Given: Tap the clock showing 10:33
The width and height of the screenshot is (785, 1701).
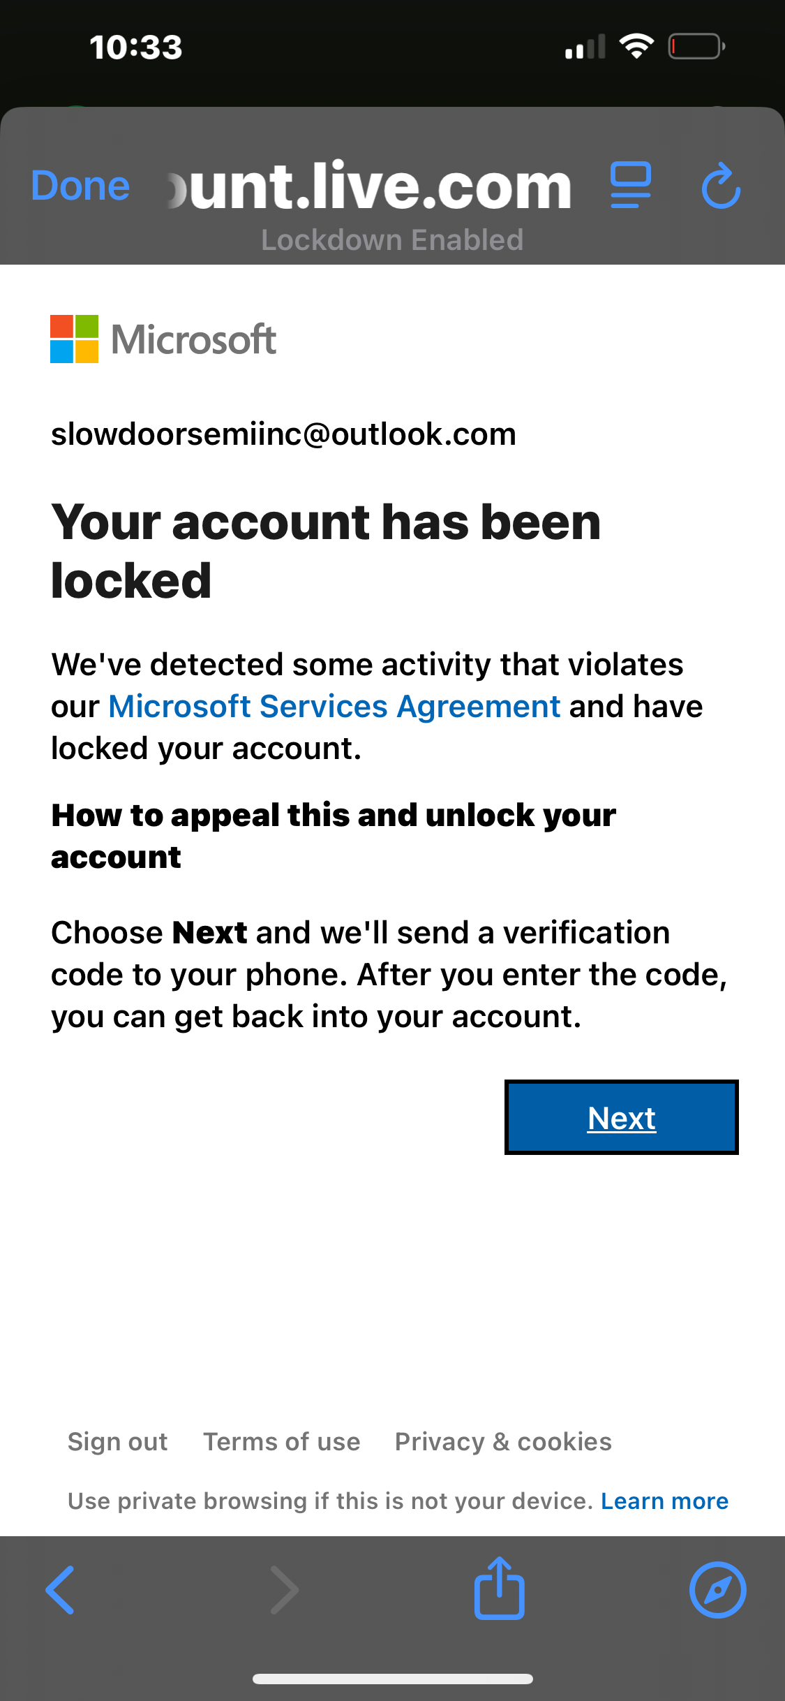Looking at the screenshot, I should click(136, 47).
